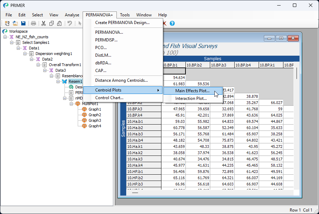The image size is (319, 214).
Task: Collapse the Data2 tree node
Action: [32, 59]
